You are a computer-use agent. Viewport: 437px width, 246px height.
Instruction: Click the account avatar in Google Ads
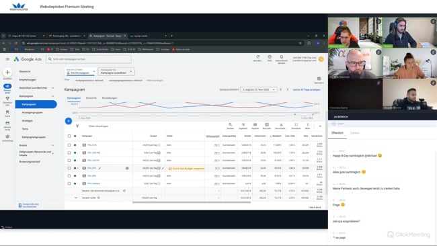coord(321,59)
